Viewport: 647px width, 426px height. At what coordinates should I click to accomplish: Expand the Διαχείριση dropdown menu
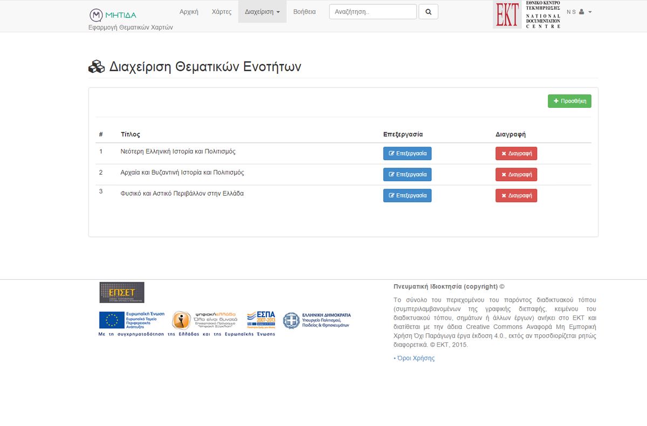pyautogui.click(x=262, y=12)
